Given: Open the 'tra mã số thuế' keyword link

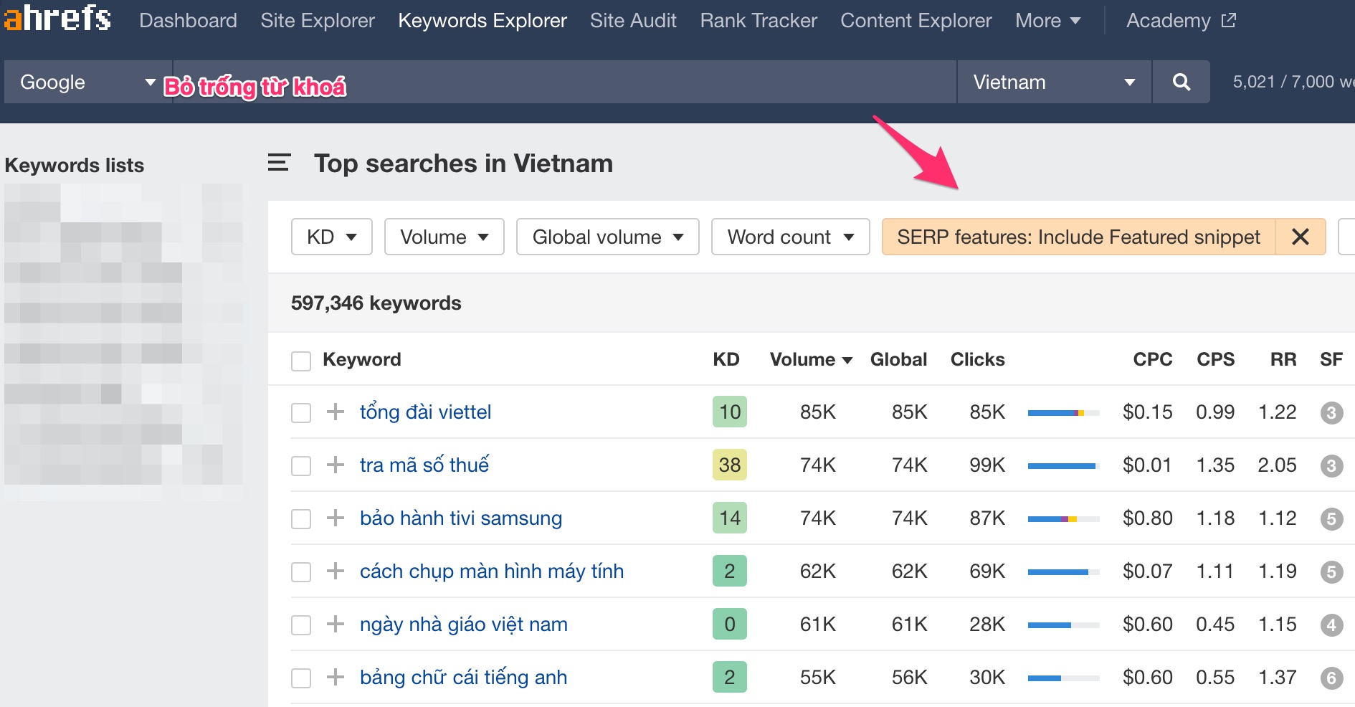Looking at the screenshot, I should [424, 465].
